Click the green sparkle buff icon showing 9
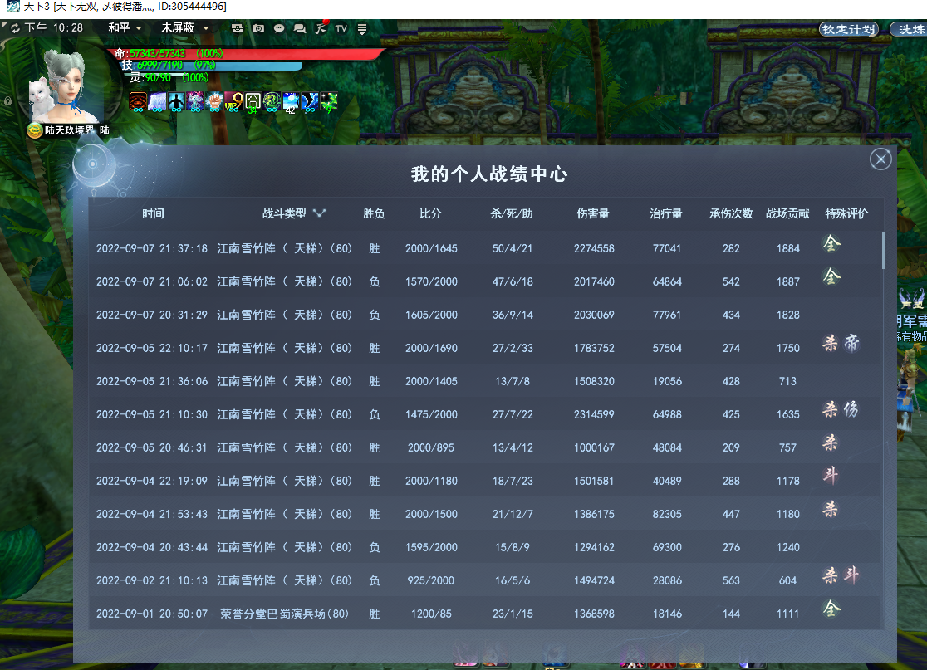This screenshot has height=670, width=927. [x=329, y=101]
